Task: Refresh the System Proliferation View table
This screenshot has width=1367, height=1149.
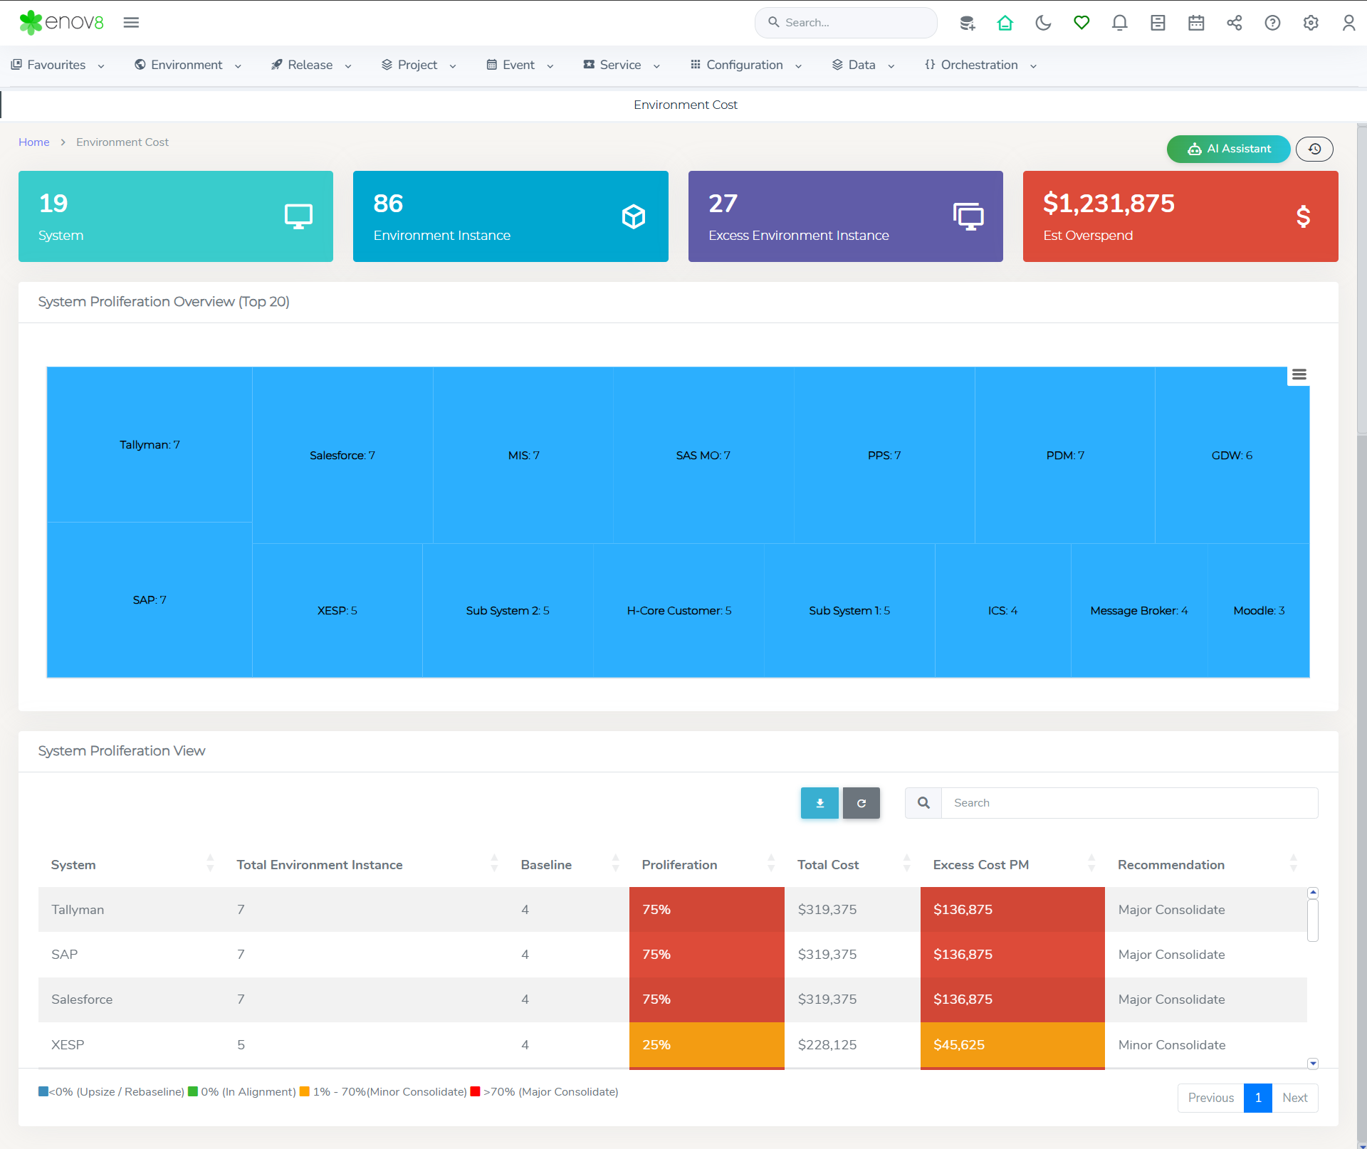Action: (861, 803)
